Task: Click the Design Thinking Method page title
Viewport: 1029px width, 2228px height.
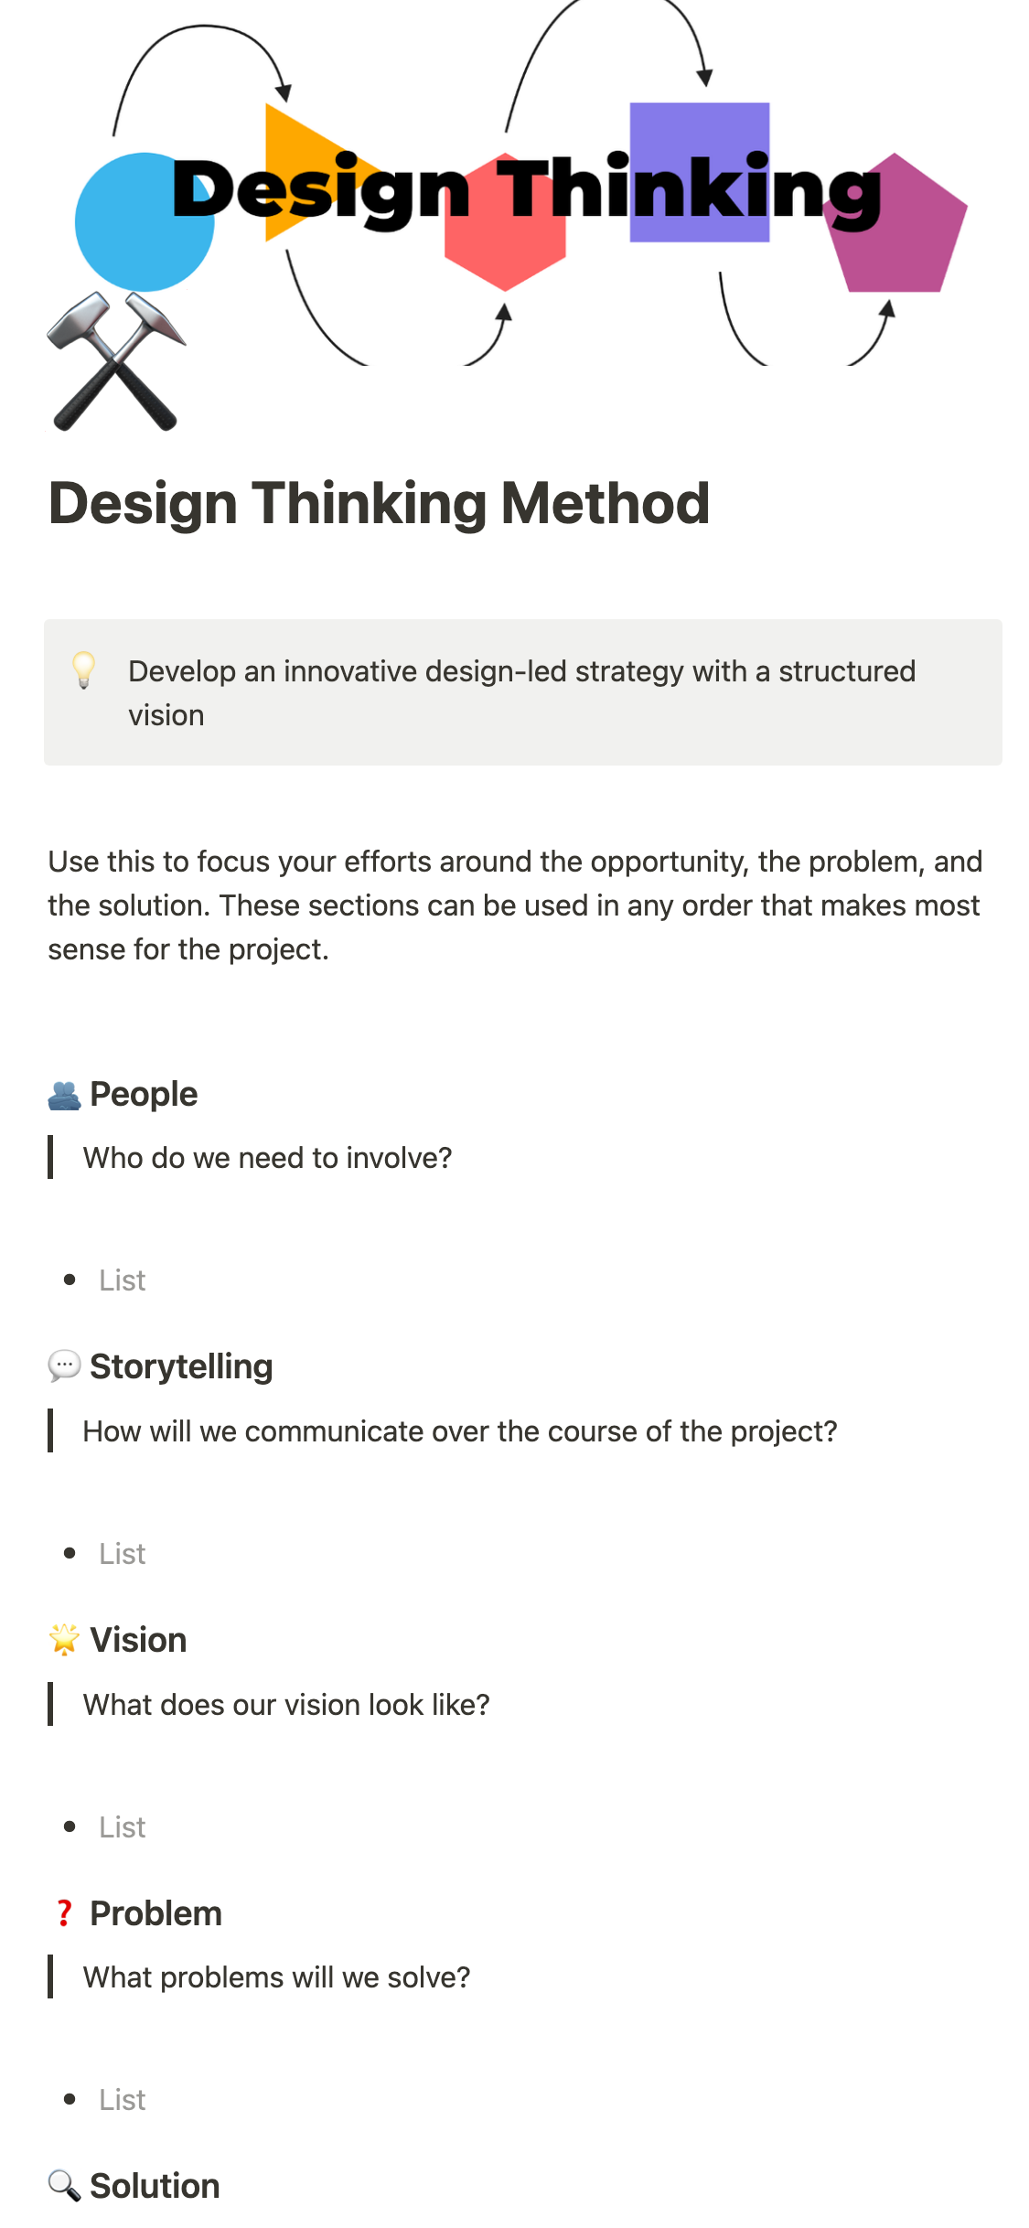Action: click(x=379, y=503)
